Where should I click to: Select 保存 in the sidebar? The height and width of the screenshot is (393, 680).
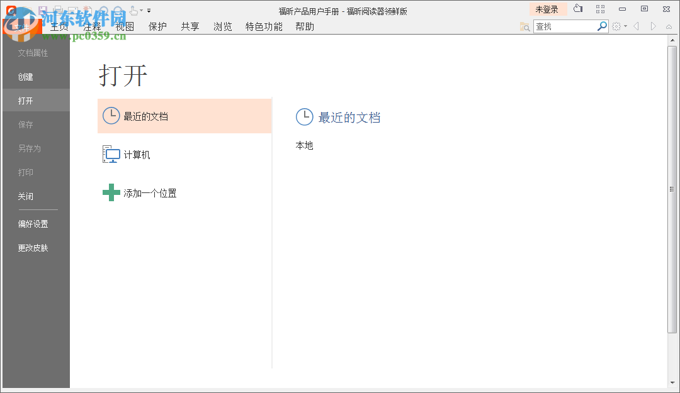pyautogui.click(x=36, y=125)
